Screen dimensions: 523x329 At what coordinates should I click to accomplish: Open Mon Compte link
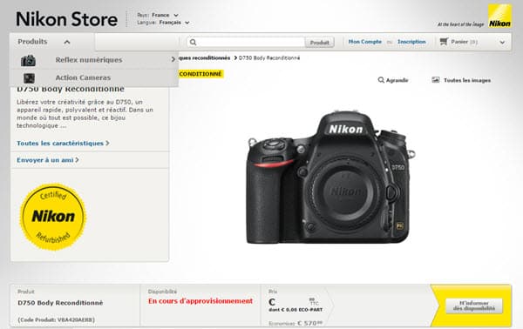pos(365,42)
